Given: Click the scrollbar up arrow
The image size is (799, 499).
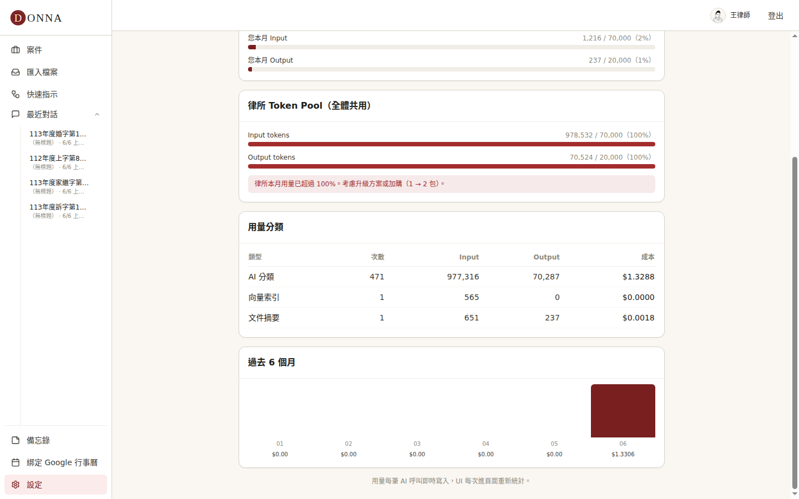Looking at the screenshot, I should (795, 36).
